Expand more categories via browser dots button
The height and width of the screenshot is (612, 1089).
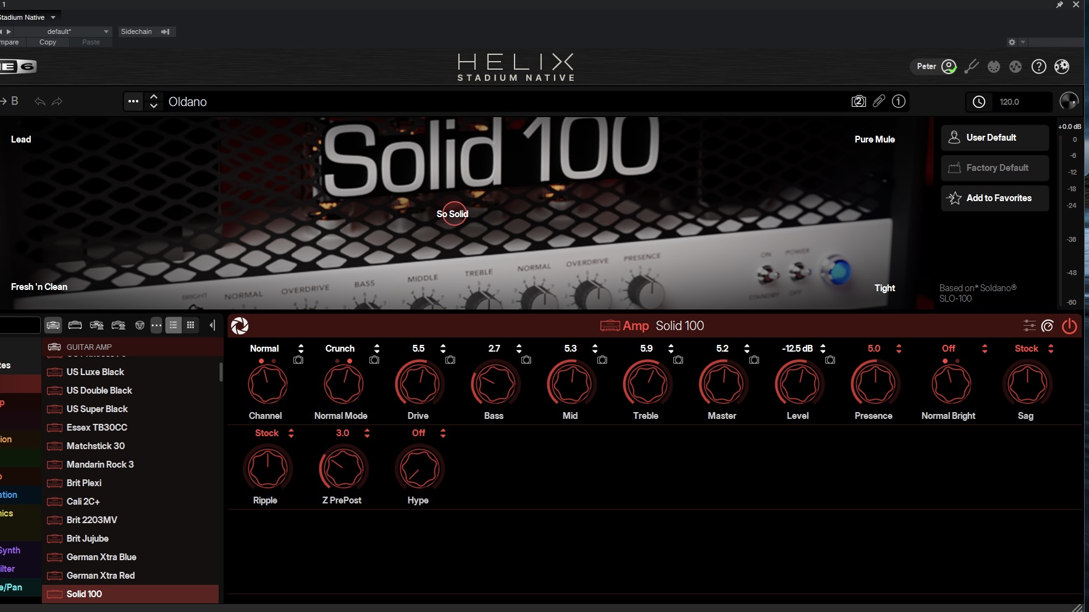point(156,325)
